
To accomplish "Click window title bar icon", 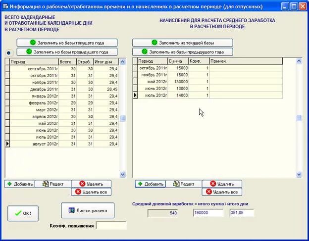I will (x=5, y=6).
